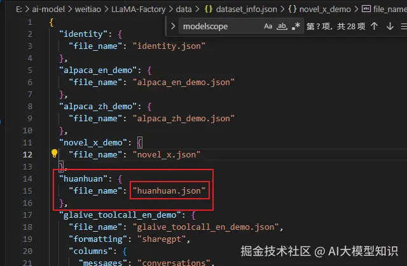Click the "huanhuan.json" string value
Image resolution: width=407 pixels, height=266 pixels.
(x=169, y=191)
